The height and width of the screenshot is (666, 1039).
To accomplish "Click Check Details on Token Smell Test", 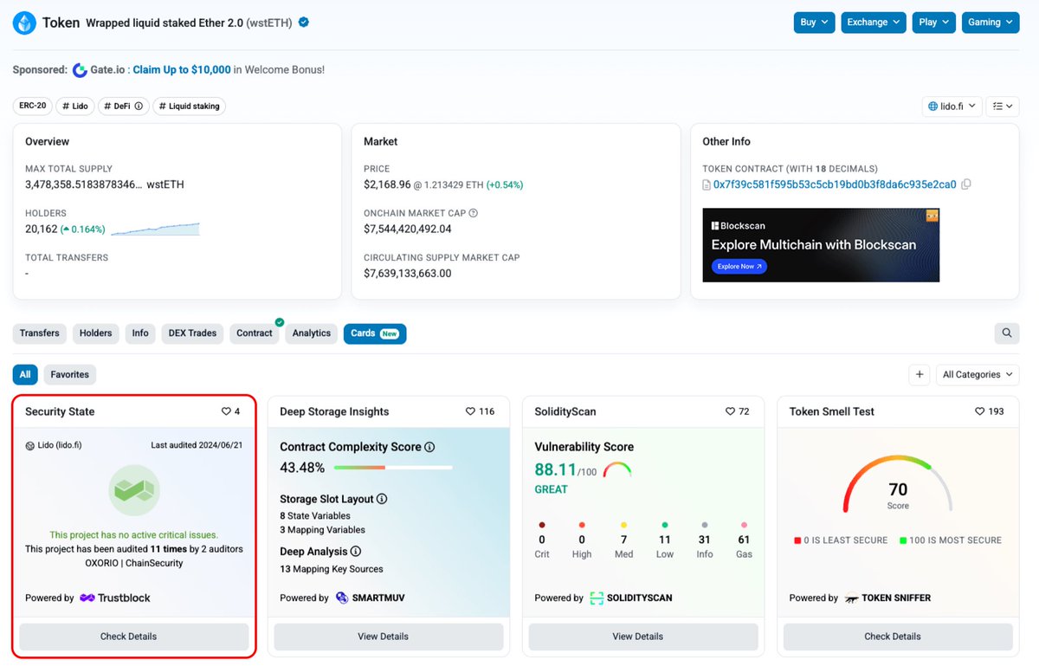I will (898, 637).
